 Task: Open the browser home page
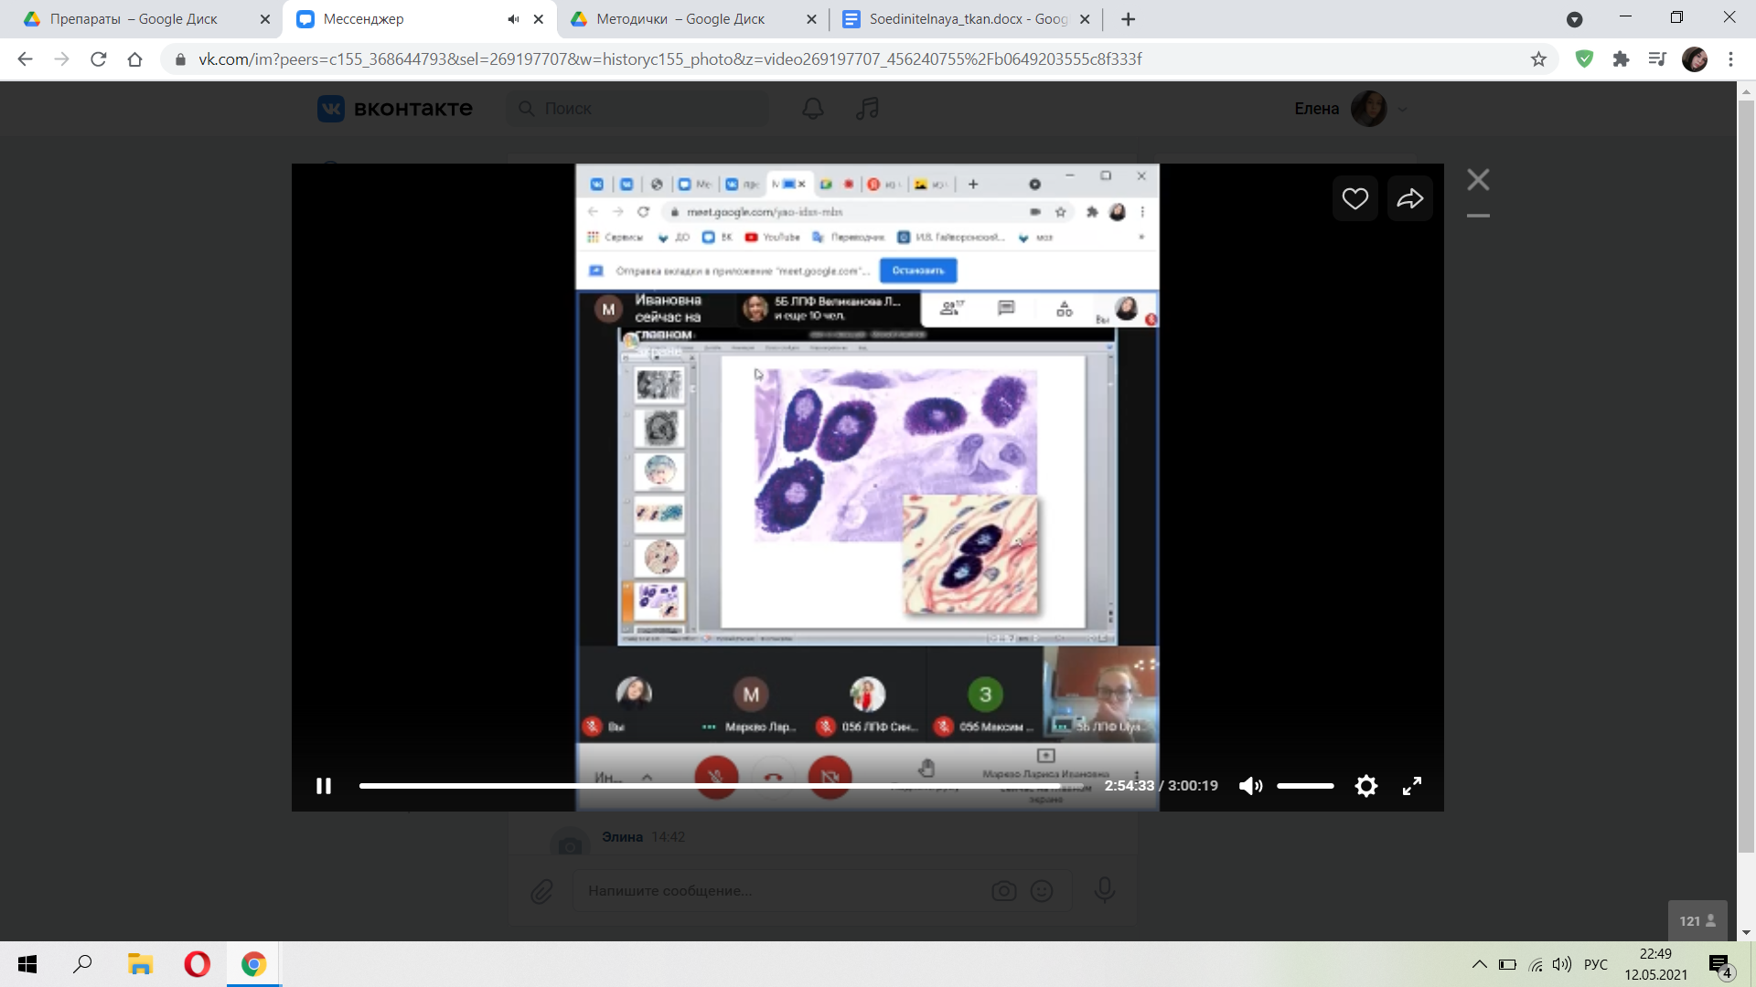pos(134,59)
